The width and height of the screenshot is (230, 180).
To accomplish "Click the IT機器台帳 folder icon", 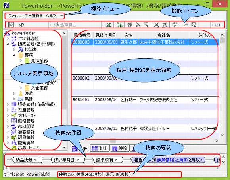I will (x=14, y=39).
